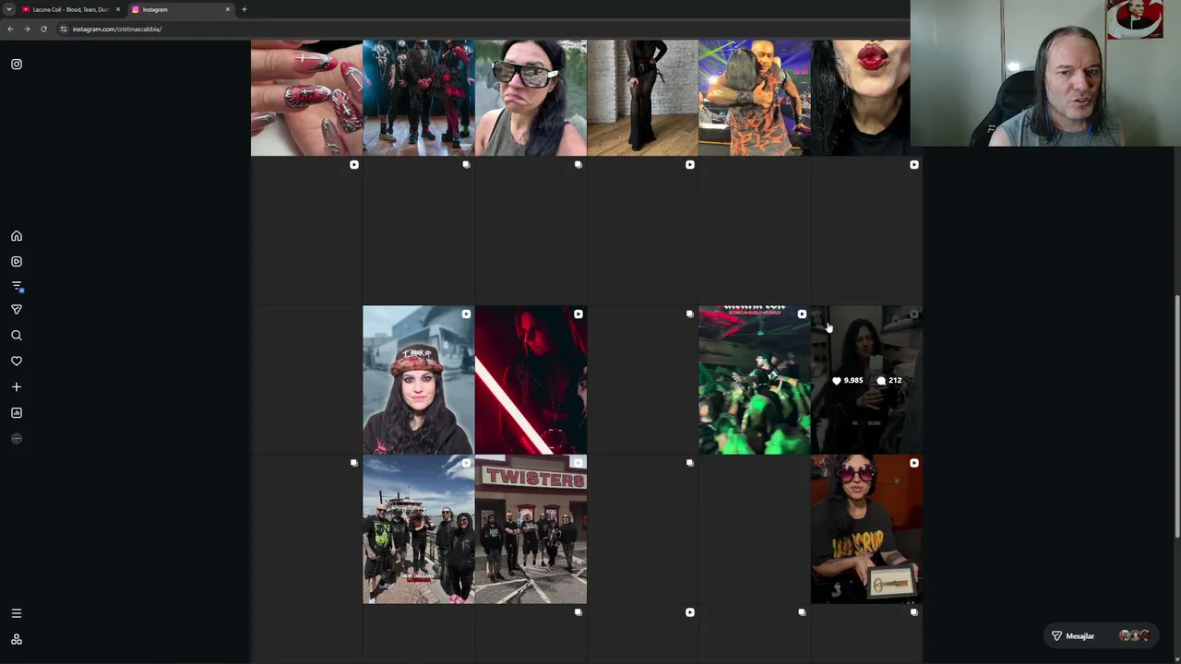Open the sidebar icon with the blue badge

point(17,286)
